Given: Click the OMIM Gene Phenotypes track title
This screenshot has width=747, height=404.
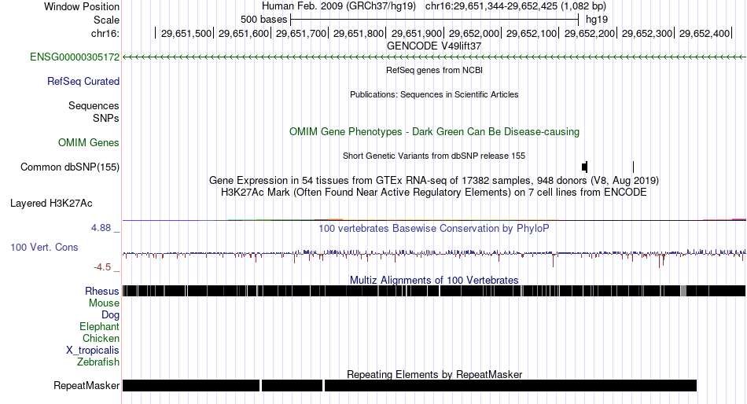Looking at the screenshot, I should 434,132.
